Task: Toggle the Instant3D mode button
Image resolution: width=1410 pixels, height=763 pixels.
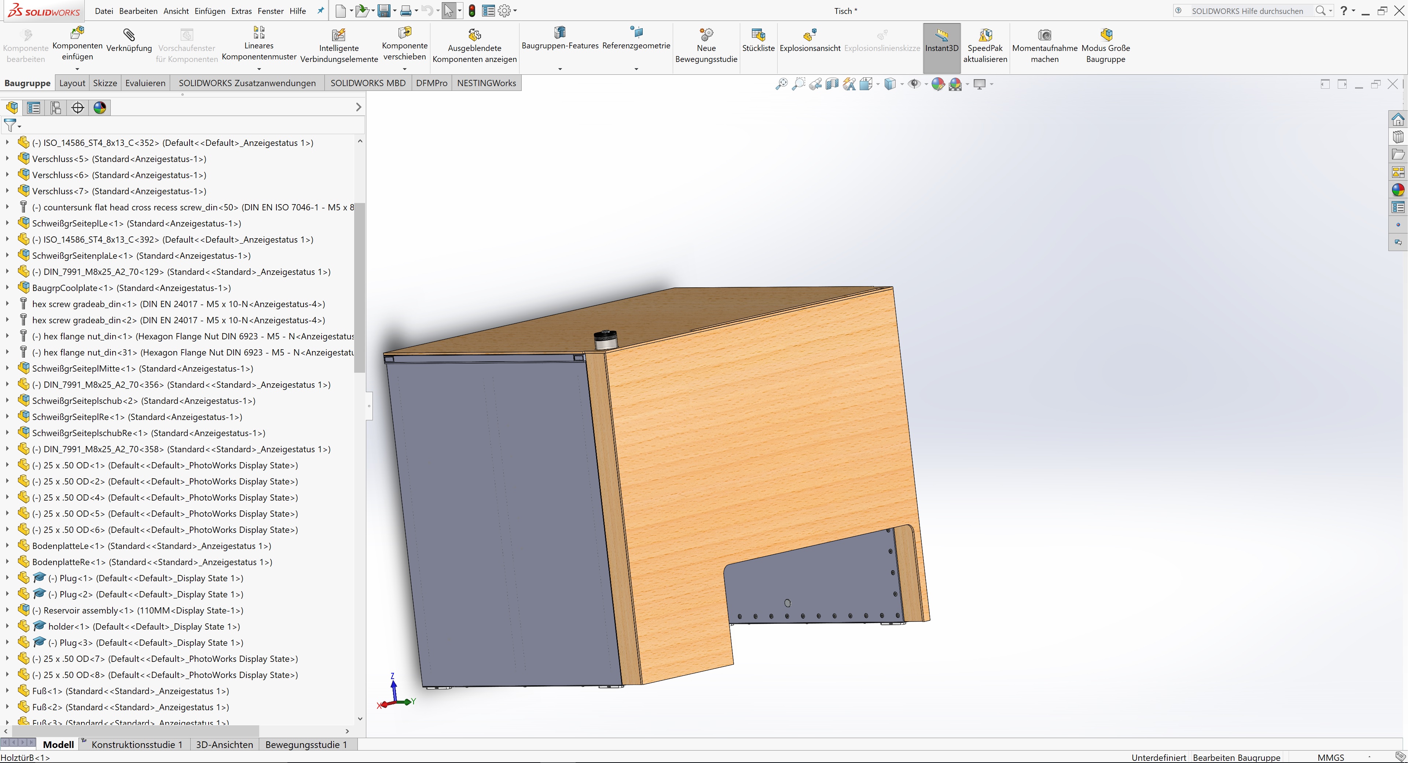Action: (x=941, y=36)
